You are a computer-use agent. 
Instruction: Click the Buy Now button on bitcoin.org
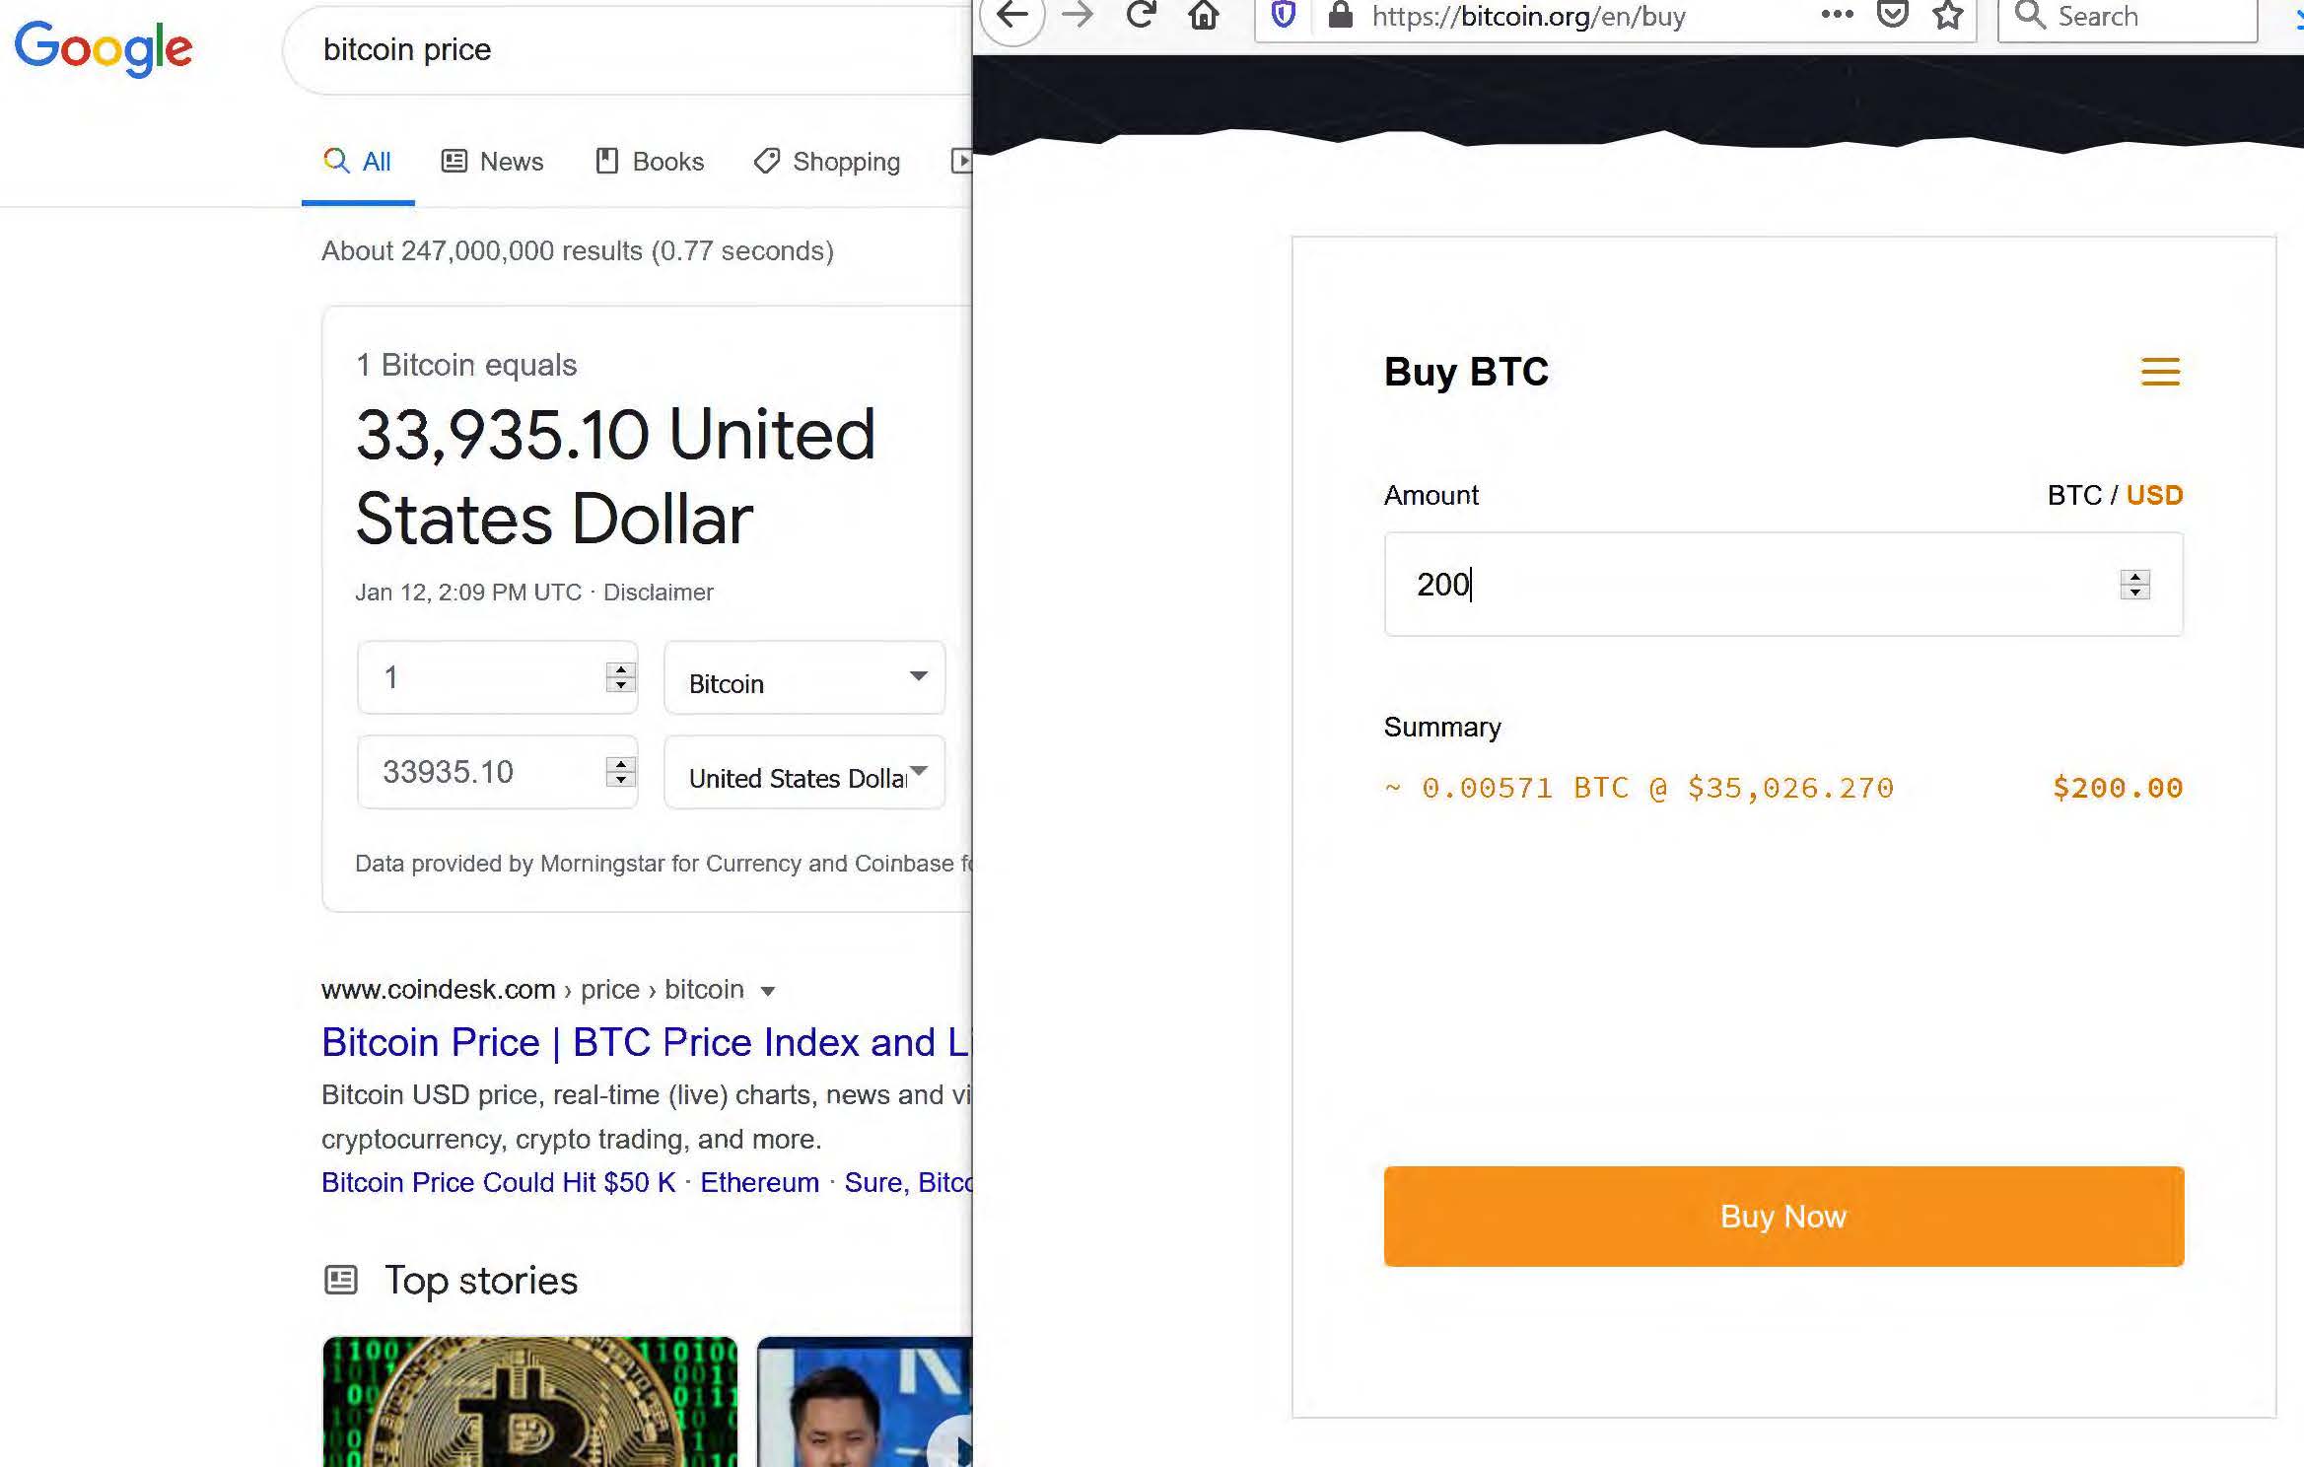pos(1781,1216)
